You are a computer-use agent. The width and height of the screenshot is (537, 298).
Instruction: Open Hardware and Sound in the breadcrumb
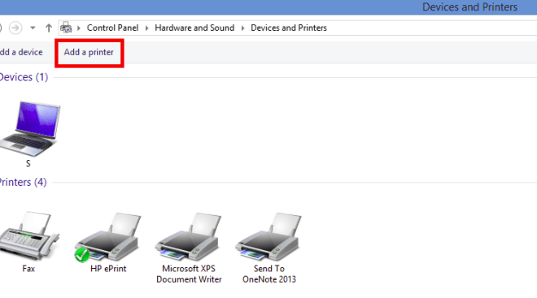tap(194, 28)
